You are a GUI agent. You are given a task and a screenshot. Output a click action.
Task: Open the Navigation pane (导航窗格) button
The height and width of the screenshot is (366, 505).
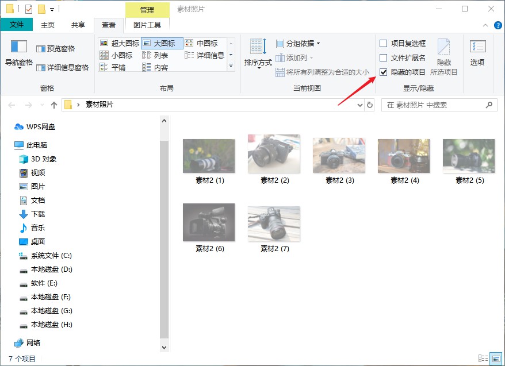[x=18, y=53]
